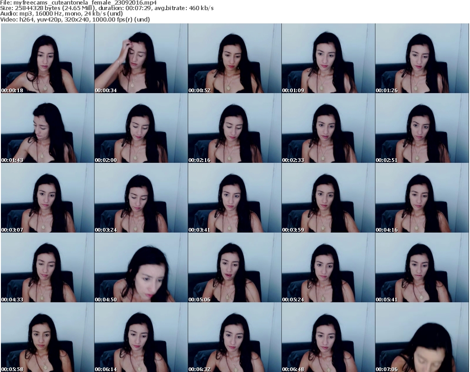Open the frame timestamped 00:05:24
Screen dimensions: 470x372
[x=328, y=267]
